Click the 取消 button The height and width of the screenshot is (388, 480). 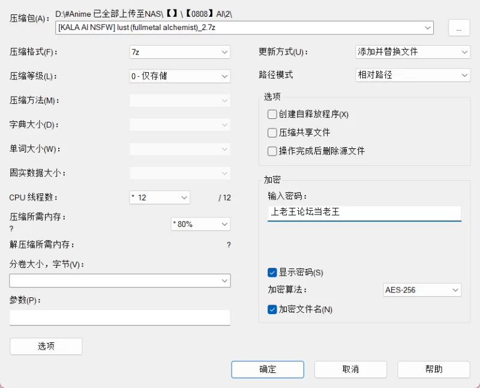pyautogui.click(x=350, y=369)
